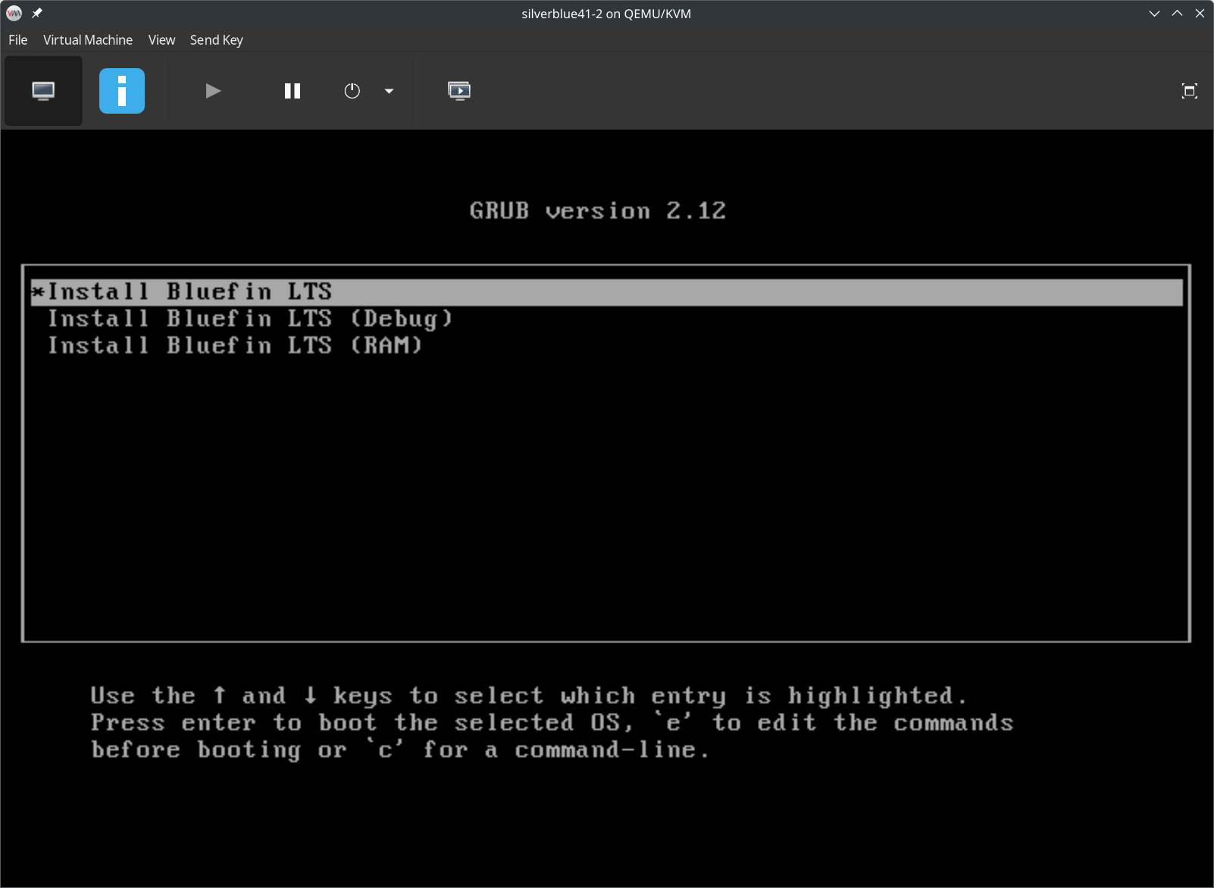Show virtual hardware details

(x=122, y=91)
